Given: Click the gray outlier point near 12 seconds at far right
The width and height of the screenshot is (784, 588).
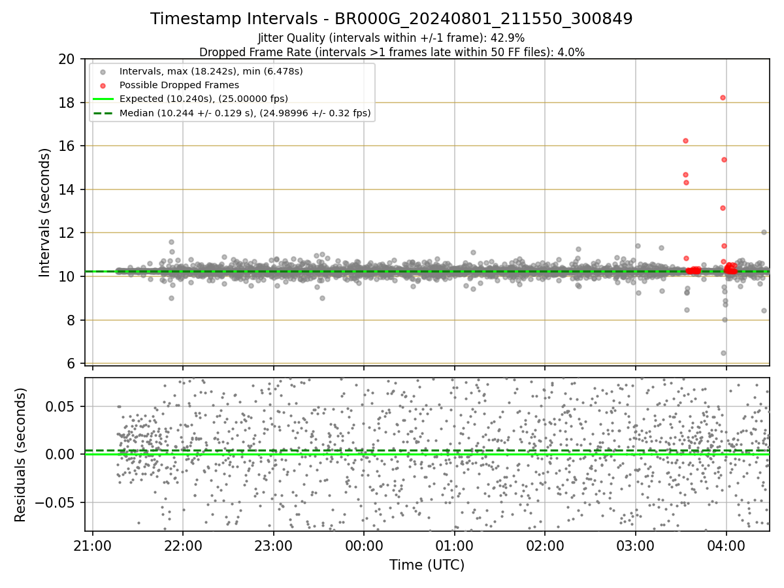Looking at the screenshot, I should 764,232.
